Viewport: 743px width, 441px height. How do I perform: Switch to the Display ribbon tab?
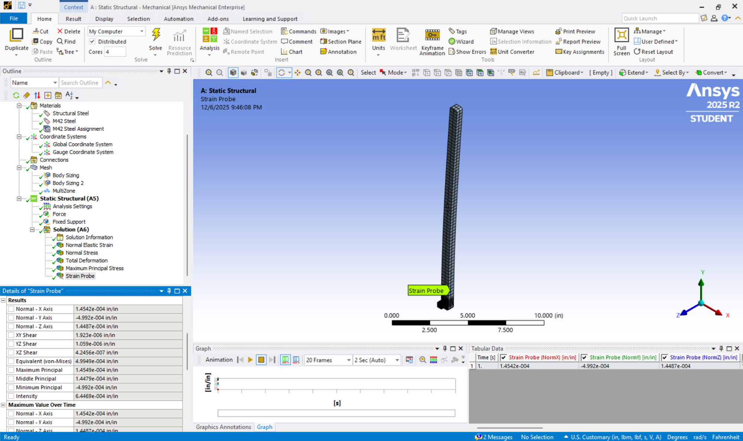[x=104, y=19]
